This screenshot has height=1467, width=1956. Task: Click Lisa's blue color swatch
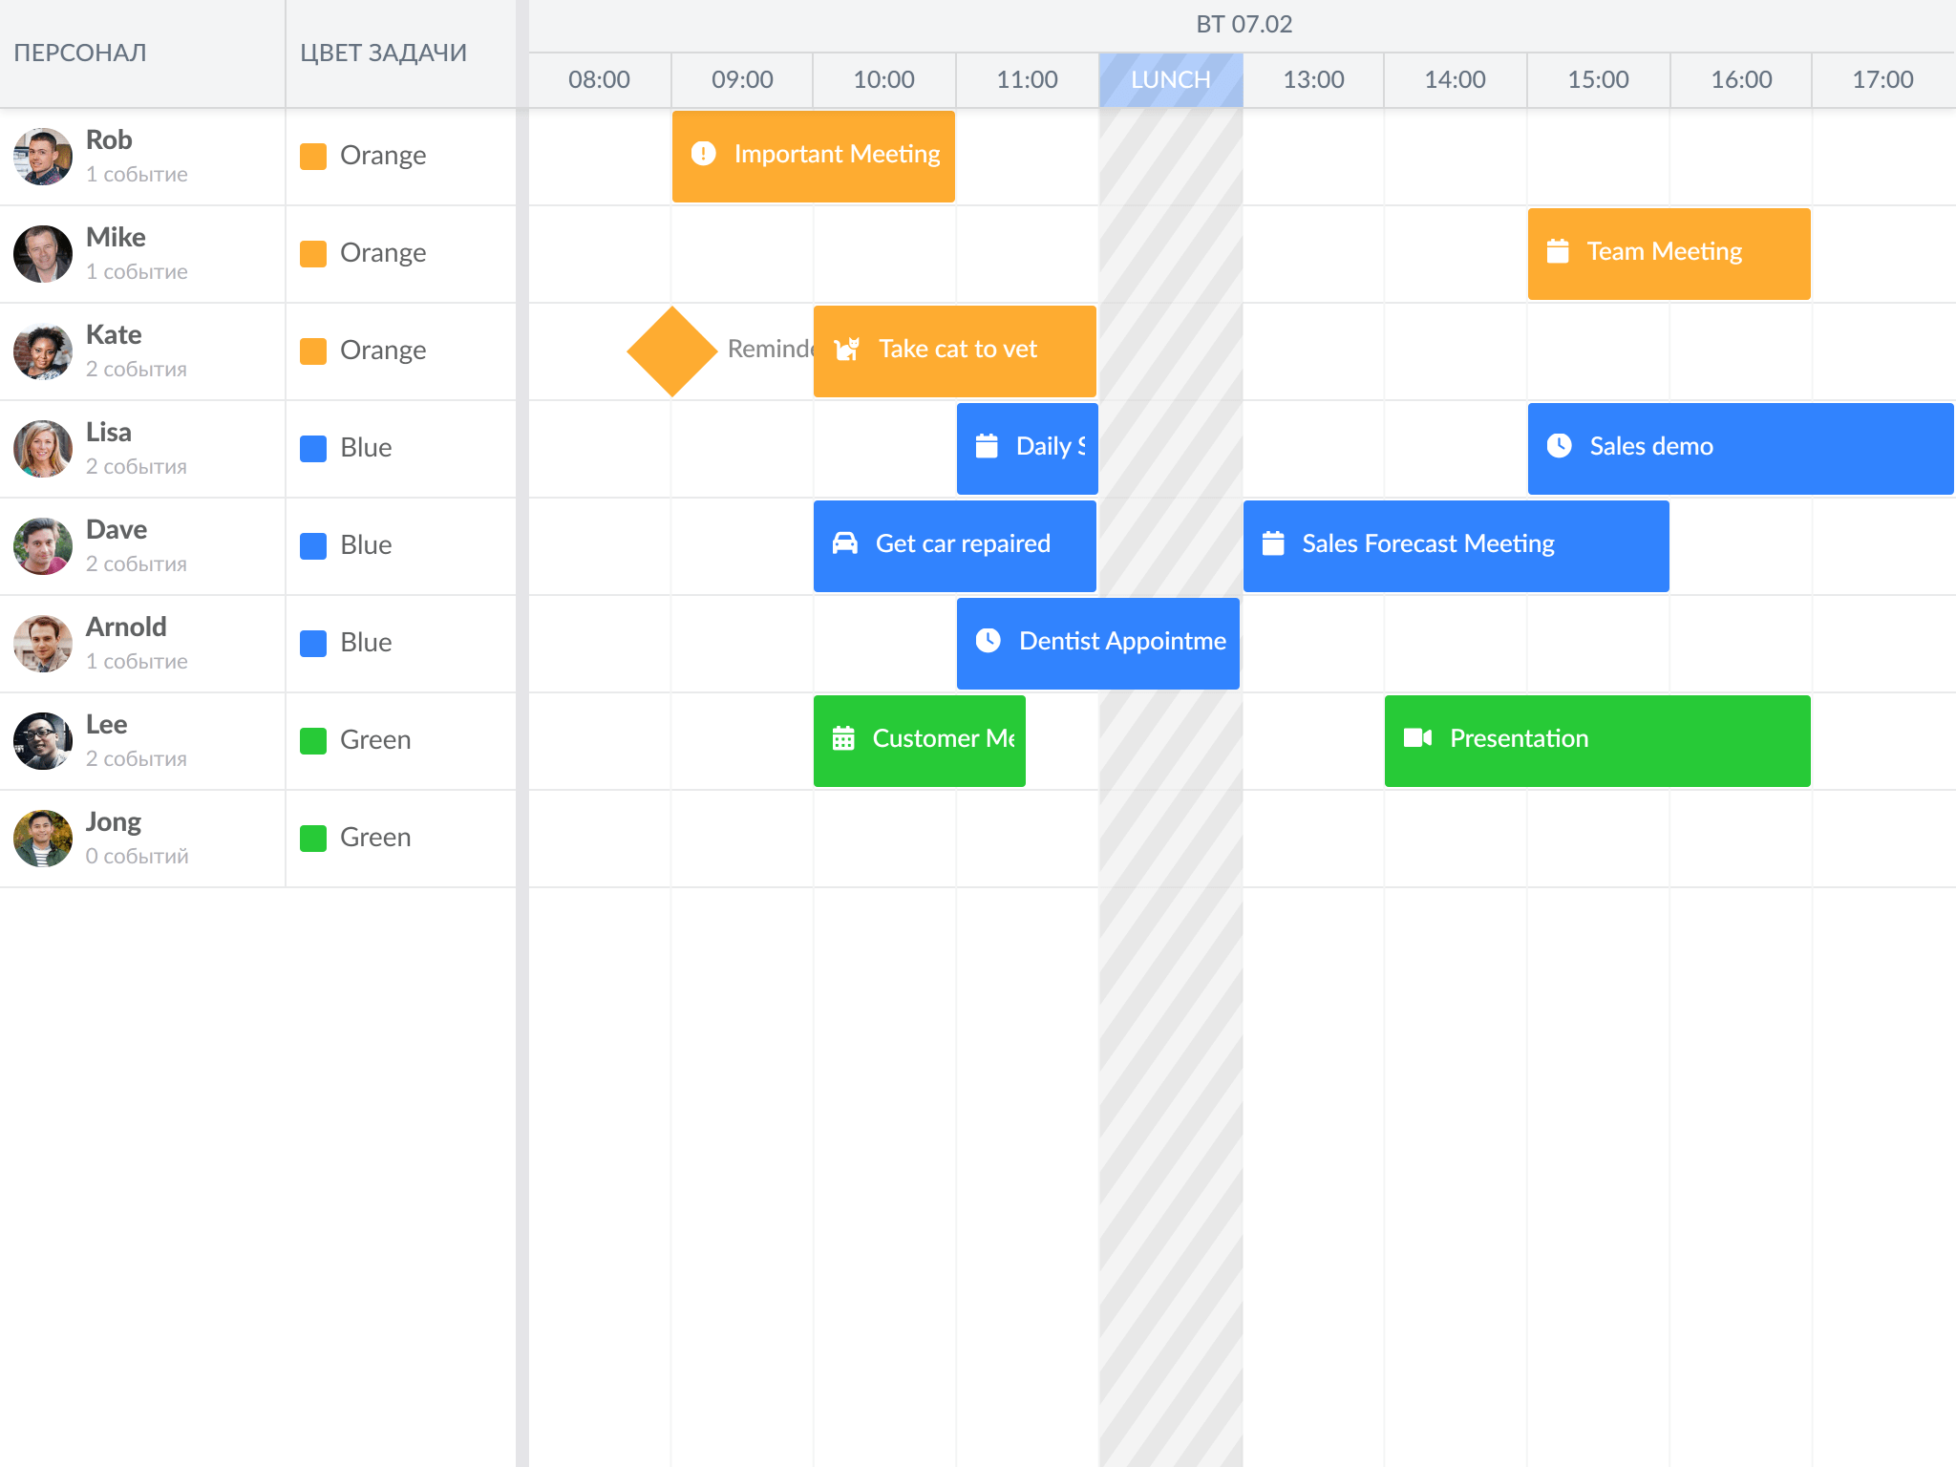(313, 448)
